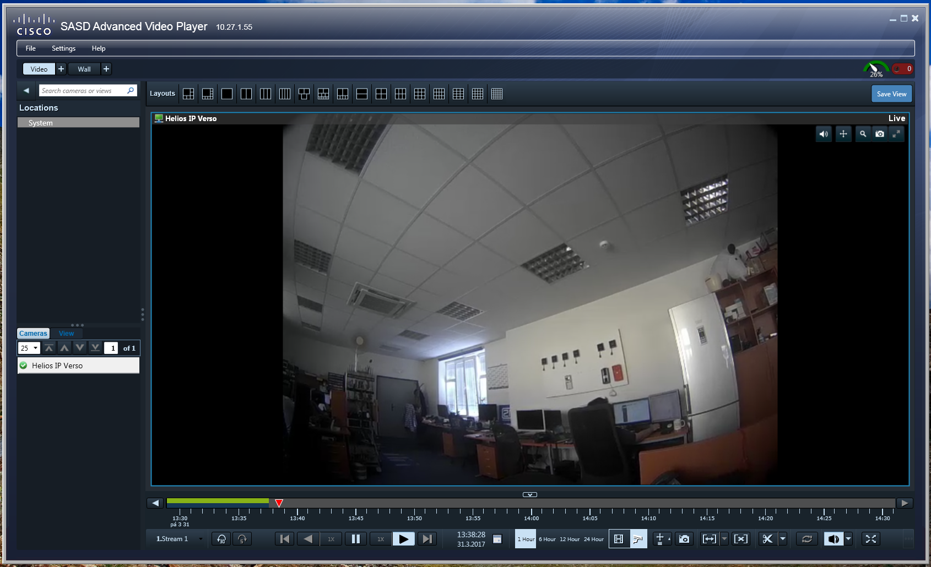Click the Save View button
Screen dimensions: 931x567
pyautogui.click(x=891, y=94)
